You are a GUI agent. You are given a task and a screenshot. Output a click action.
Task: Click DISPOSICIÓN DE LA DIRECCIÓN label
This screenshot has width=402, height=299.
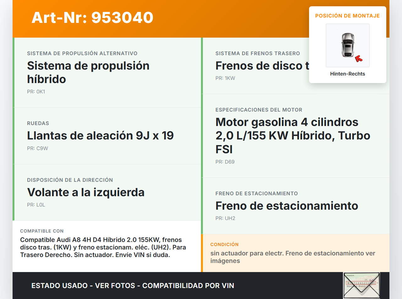(x=70, y=180)
